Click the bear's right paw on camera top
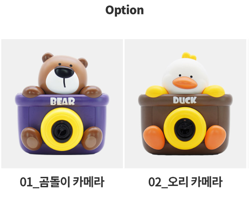 coord(91,92)
